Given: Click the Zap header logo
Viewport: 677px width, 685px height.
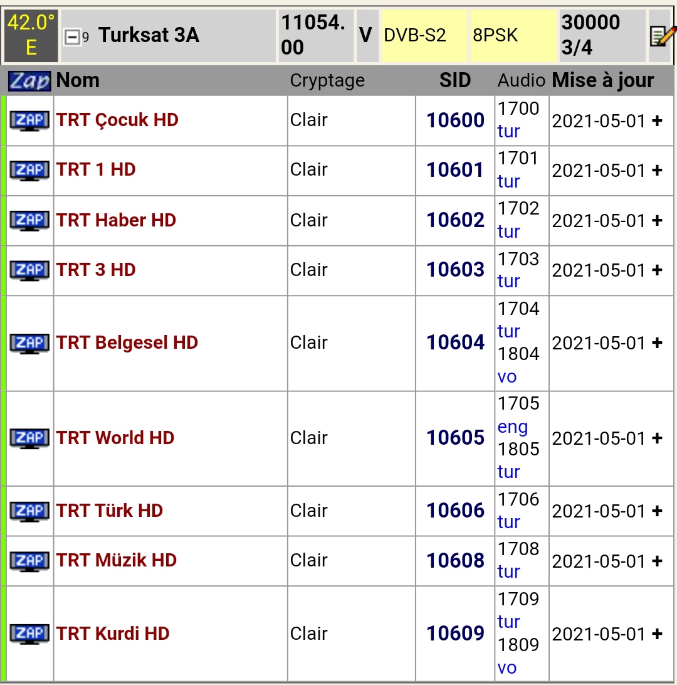Looking at the screenshot, I should click(29, 81).
